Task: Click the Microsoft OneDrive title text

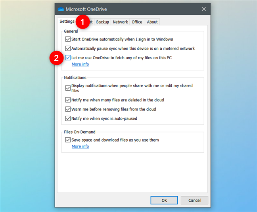Action: tap(86, 9)
